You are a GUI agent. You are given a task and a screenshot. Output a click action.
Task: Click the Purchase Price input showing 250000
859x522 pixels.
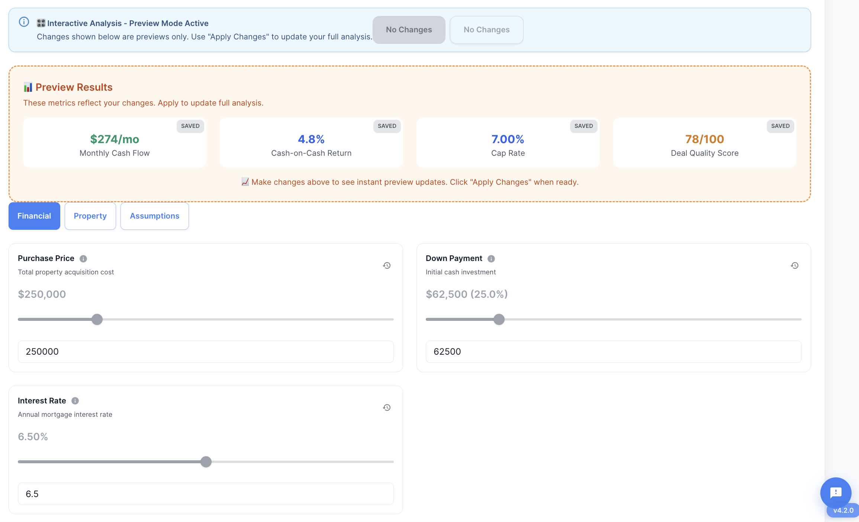click(x=205, y=351)
